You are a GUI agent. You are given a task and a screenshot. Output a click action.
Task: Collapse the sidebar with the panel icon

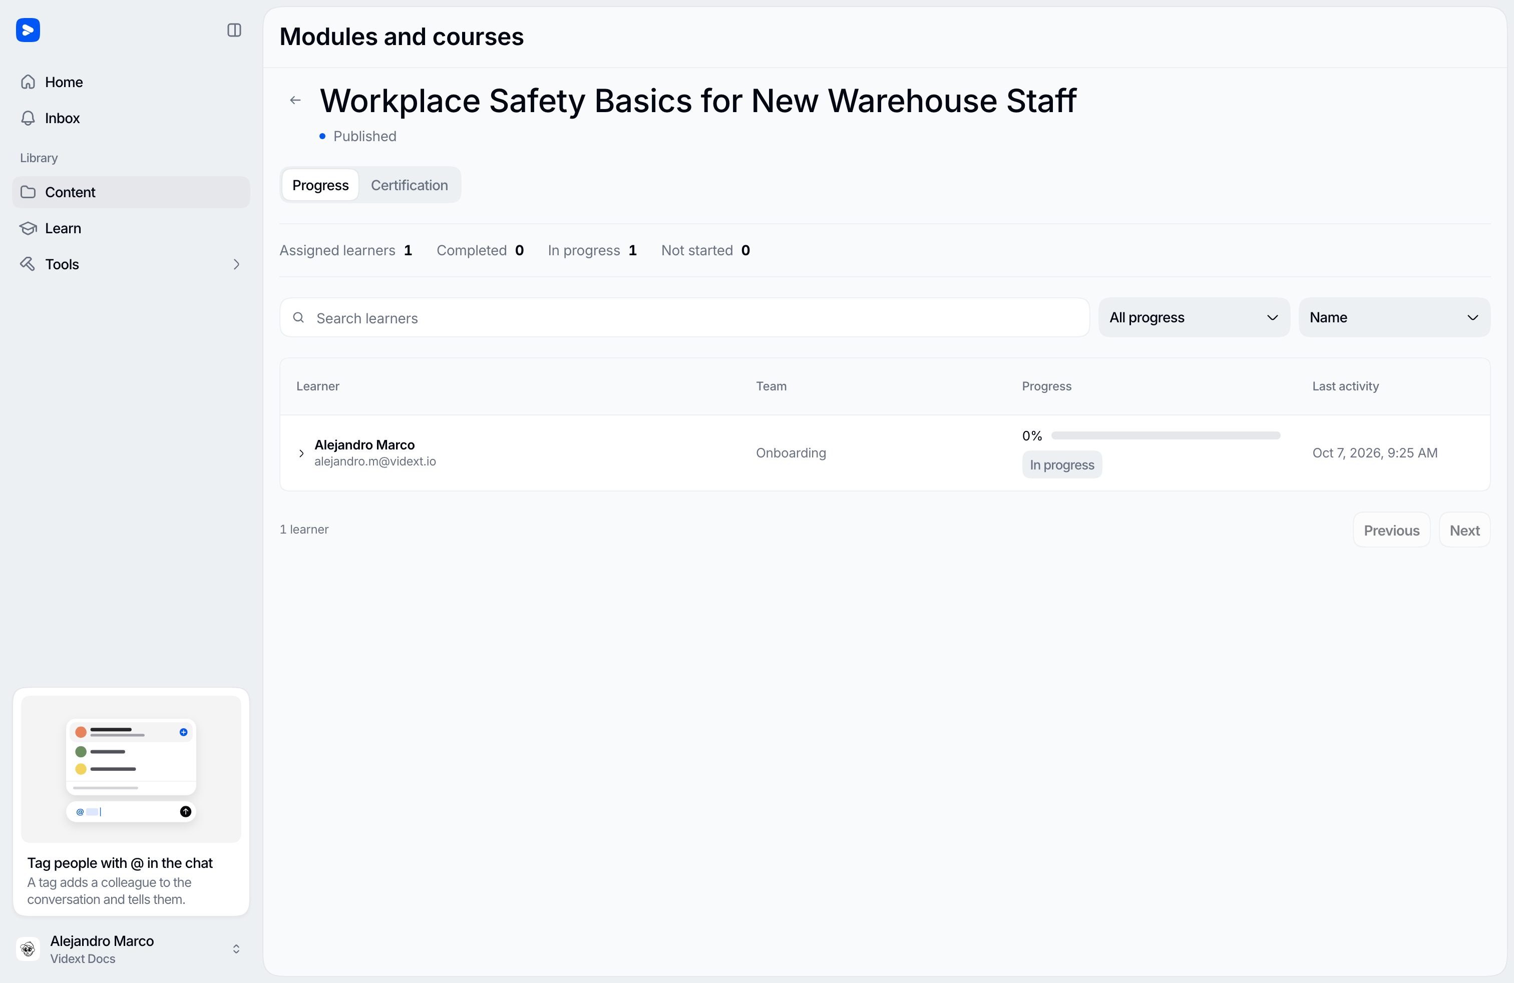click(x=234, y=30)
